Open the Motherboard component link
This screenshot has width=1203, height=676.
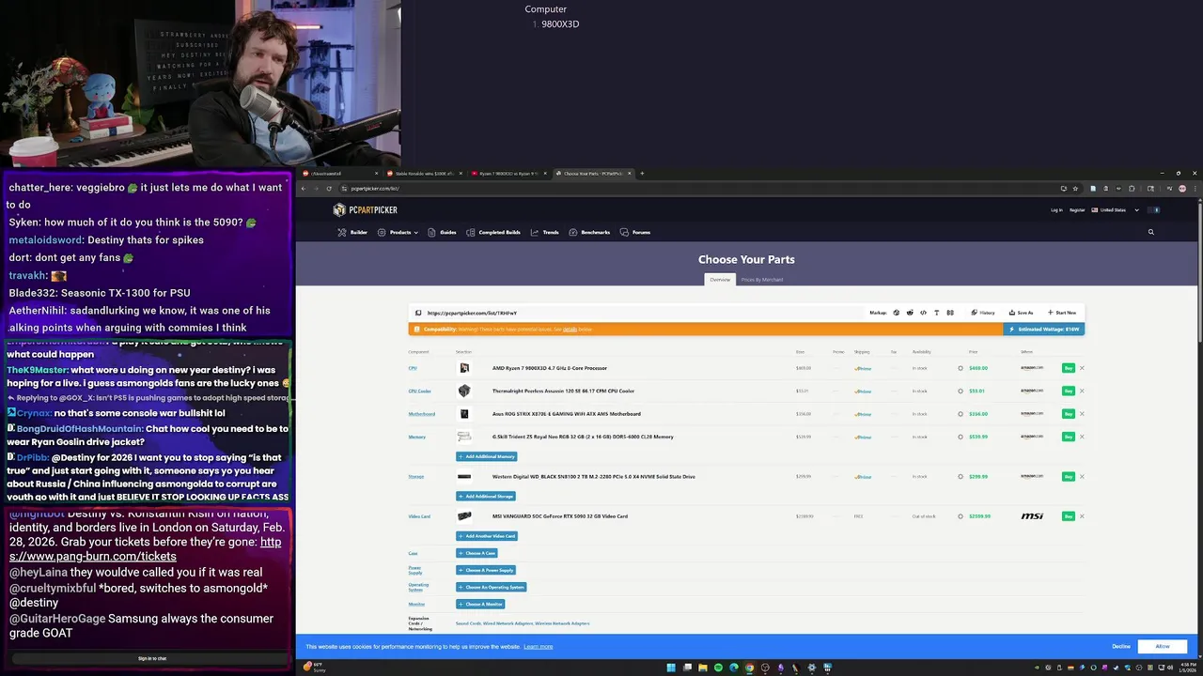(421, 414)
